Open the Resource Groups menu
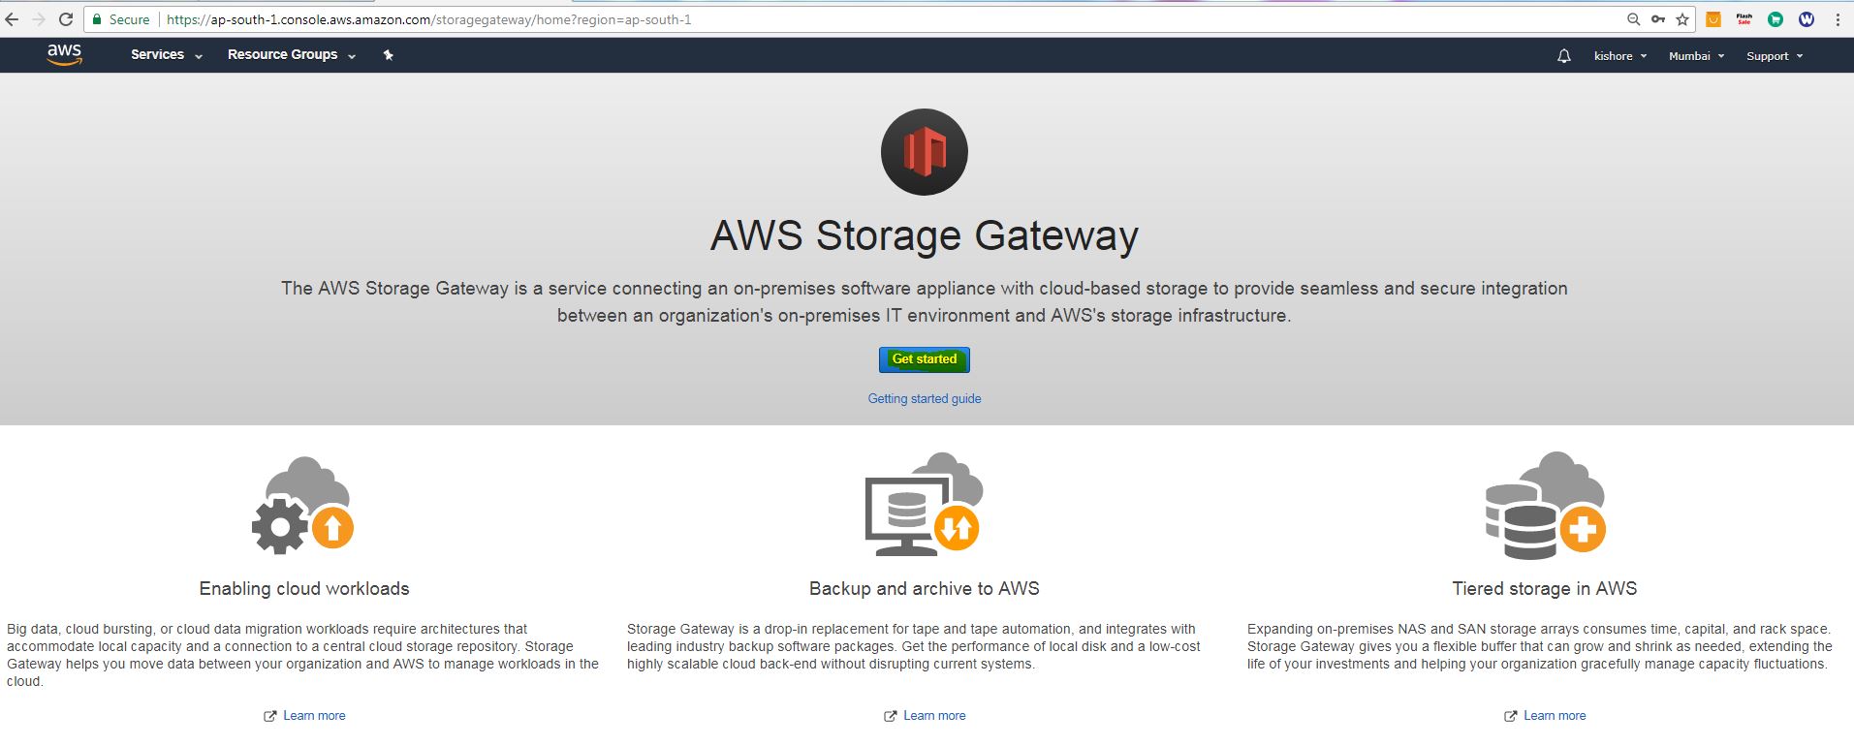 point(292,55)
